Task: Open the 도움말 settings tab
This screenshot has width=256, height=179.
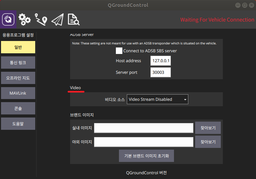Action: coord(18,124)
